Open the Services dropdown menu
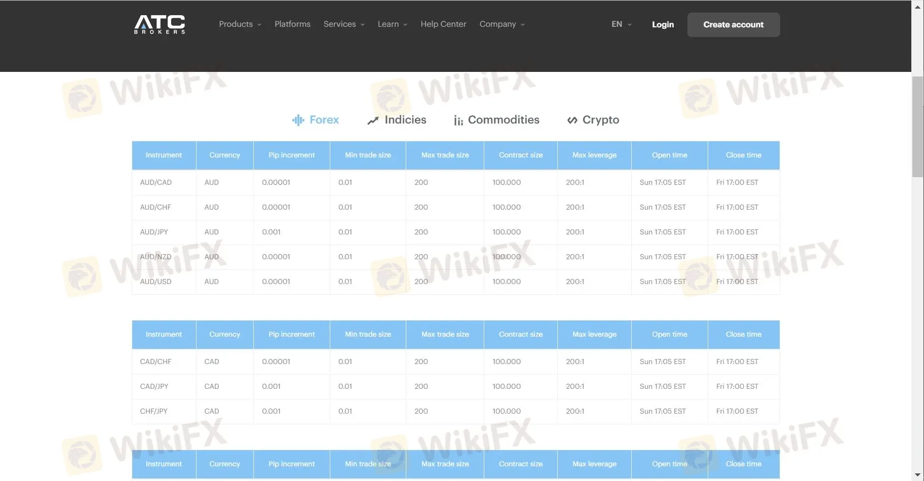The height and width of the screenshot is (481, 924). [x=343, y=24]
